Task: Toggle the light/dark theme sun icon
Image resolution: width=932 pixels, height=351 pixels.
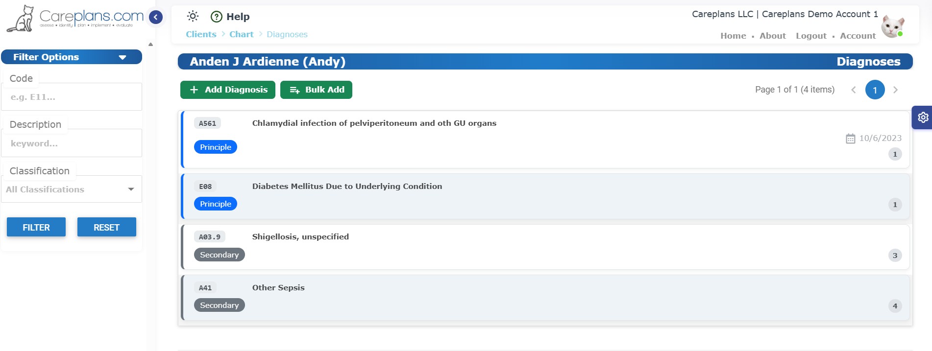Action: point(193,16)
